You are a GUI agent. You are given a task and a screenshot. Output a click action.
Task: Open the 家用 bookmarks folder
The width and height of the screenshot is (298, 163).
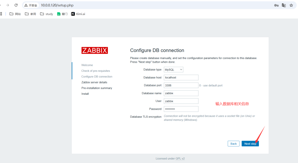click(x=31, y=14)
